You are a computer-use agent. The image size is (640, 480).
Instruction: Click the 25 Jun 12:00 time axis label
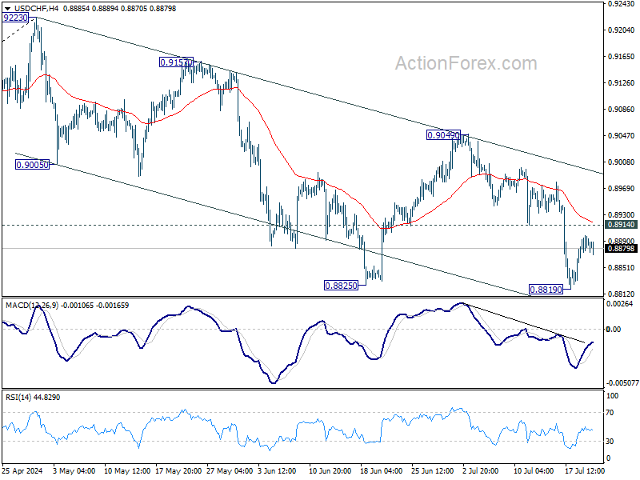[x=433, y=470]
